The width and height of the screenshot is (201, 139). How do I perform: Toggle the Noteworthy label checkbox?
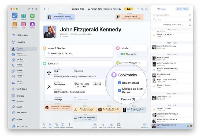point(121,54)
